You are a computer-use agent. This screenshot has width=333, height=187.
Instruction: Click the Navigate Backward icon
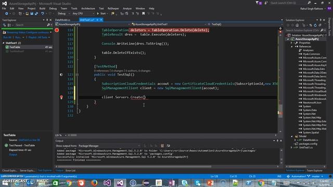tap(7, 14)
